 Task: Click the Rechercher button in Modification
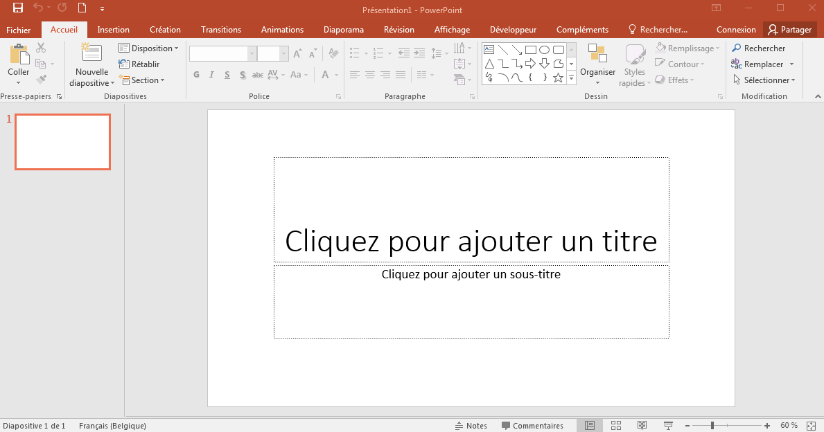[x=760, y=48]
